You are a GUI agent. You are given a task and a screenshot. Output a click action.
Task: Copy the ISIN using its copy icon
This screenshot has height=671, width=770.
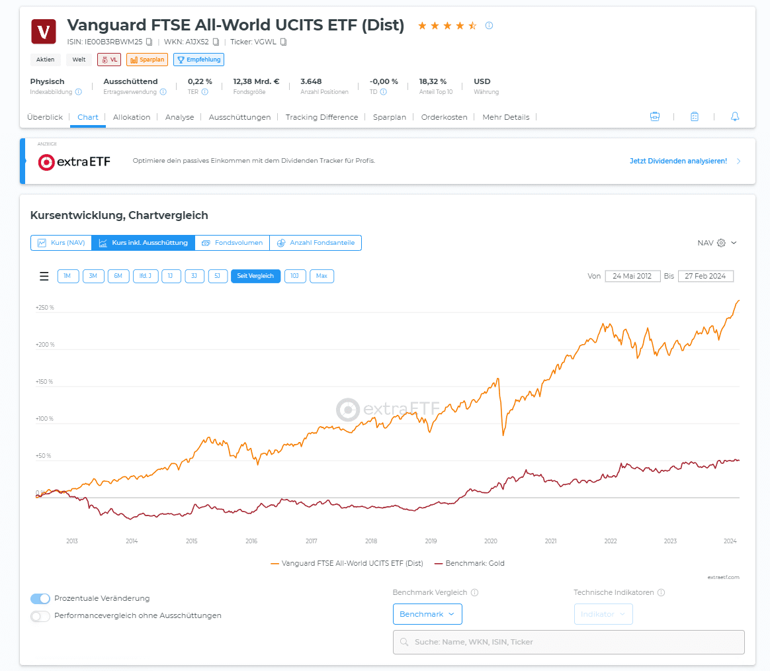click(x=150, y=42)
